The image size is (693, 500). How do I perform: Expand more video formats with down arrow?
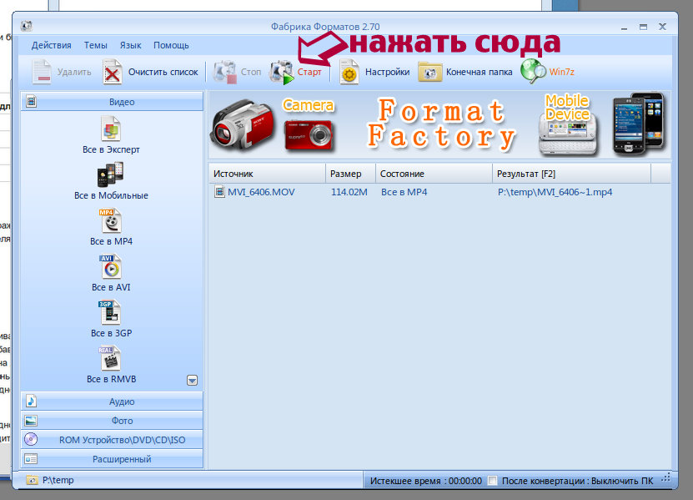point(192,380)
